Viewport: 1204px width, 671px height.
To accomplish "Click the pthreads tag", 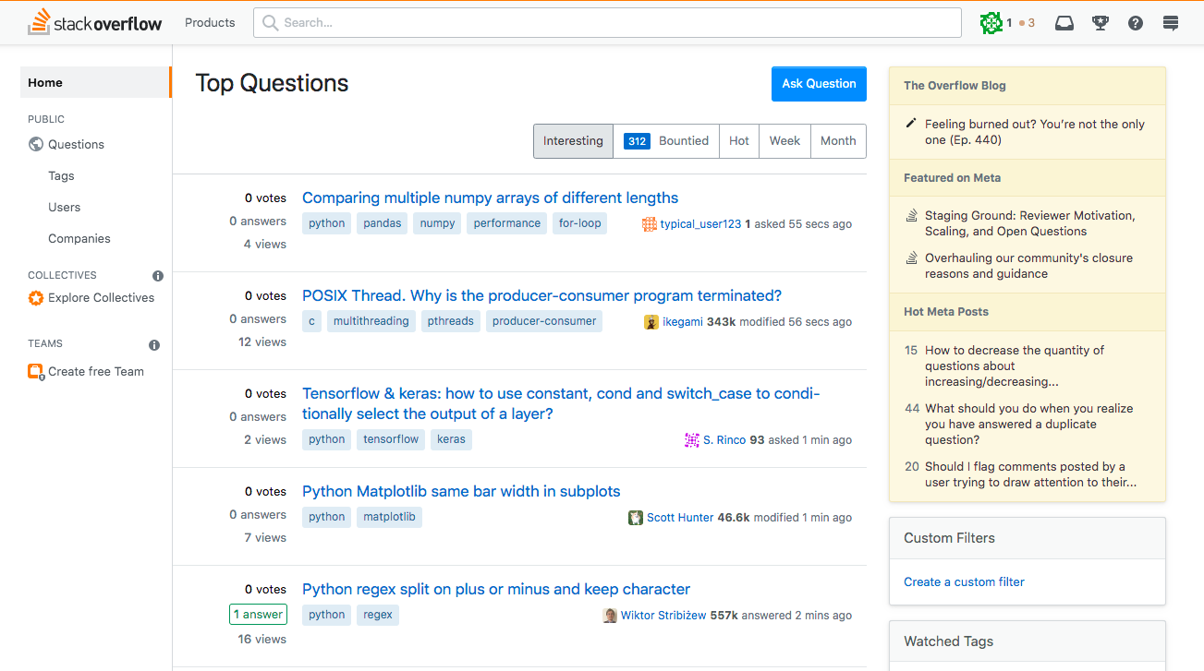I will point(450,321).
